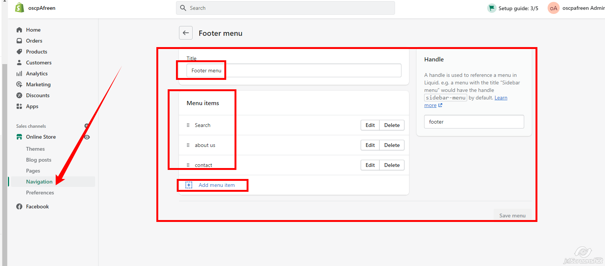Click the search magnifier icon
This screenshot has height=266, width=605.
183,8
